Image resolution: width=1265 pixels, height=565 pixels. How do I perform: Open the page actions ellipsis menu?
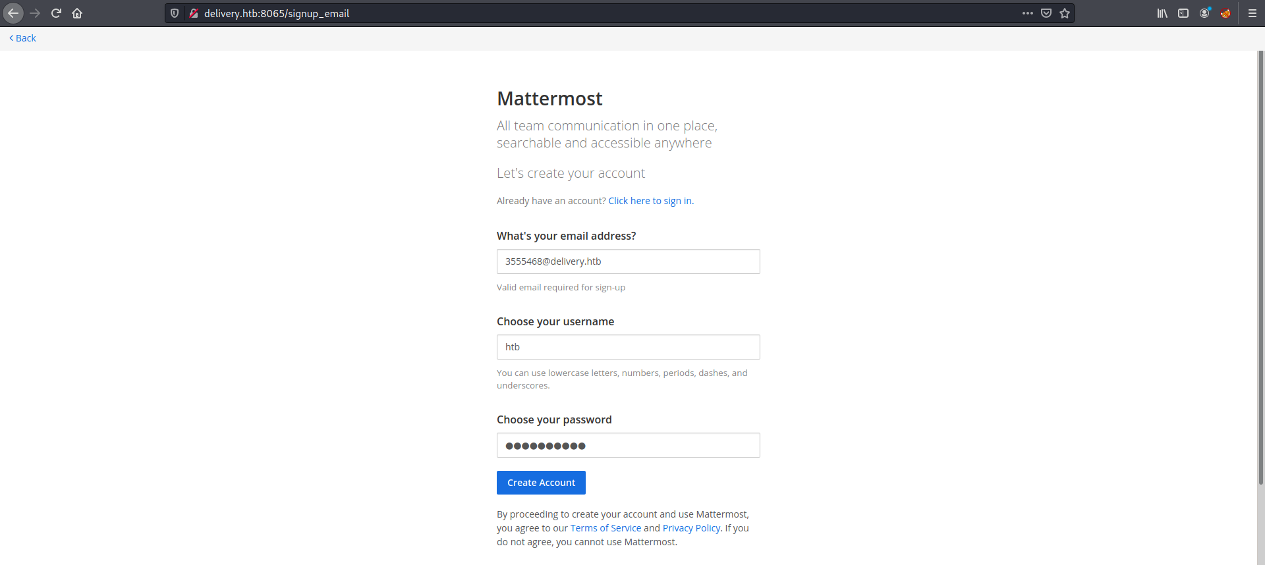[1028, 13]
